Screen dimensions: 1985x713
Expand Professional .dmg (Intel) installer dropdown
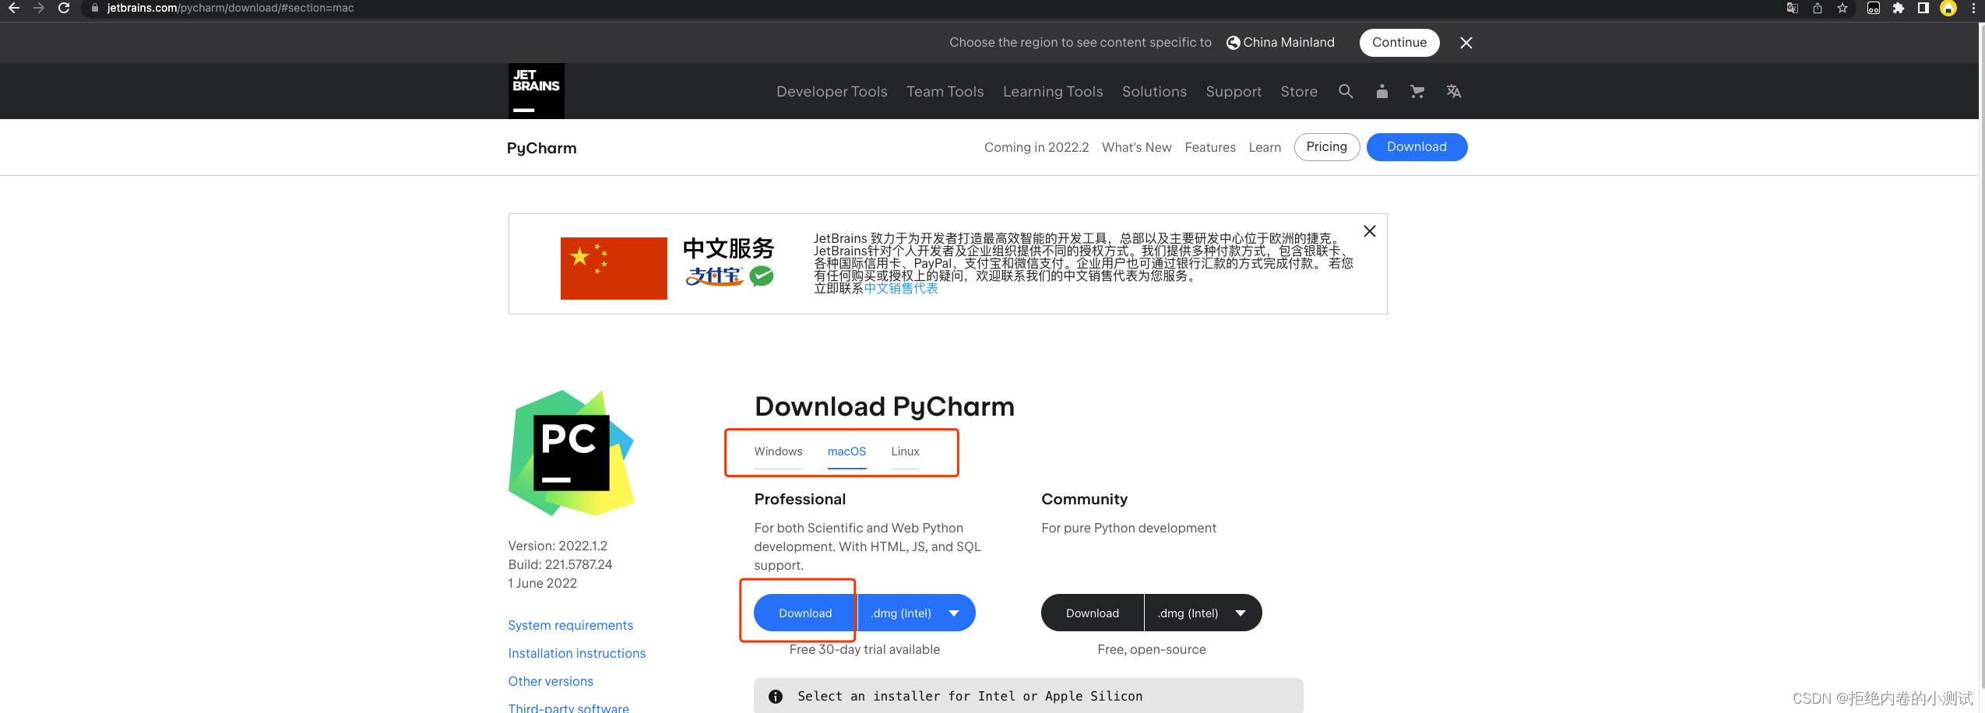pyautogui.click(x=917, y=613)
